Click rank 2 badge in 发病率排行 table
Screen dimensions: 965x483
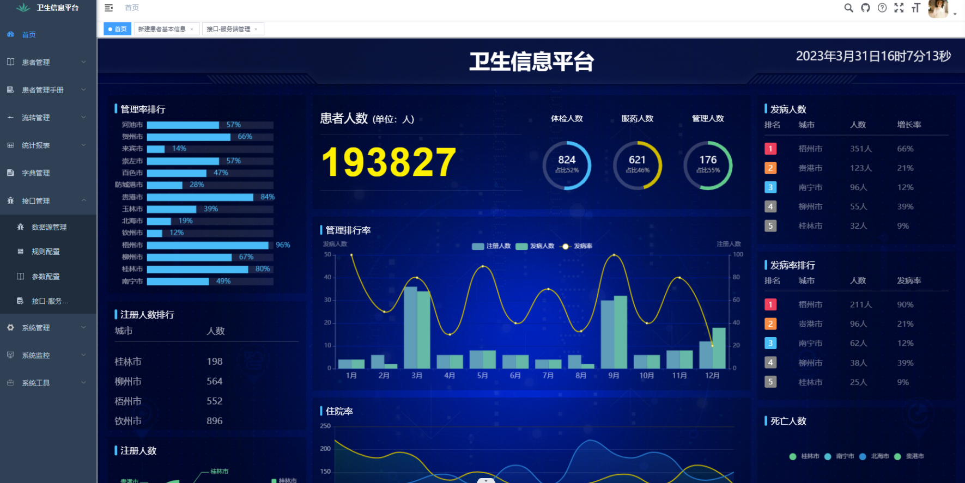click(770, 324)
